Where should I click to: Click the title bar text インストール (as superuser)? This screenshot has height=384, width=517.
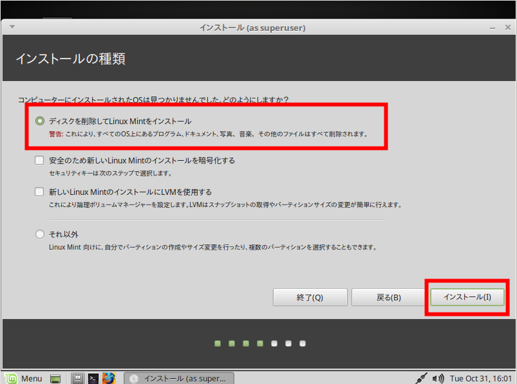(252, 28)
